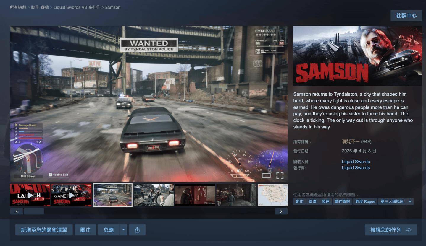
Task: Play the Samson Gameplay Trailer thumbnail
Action: pos(71,195)
